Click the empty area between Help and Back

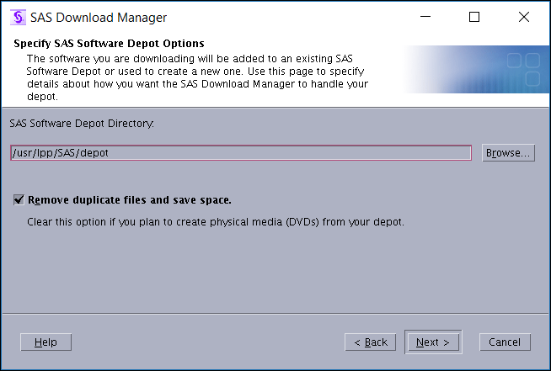tap(206, 342)
